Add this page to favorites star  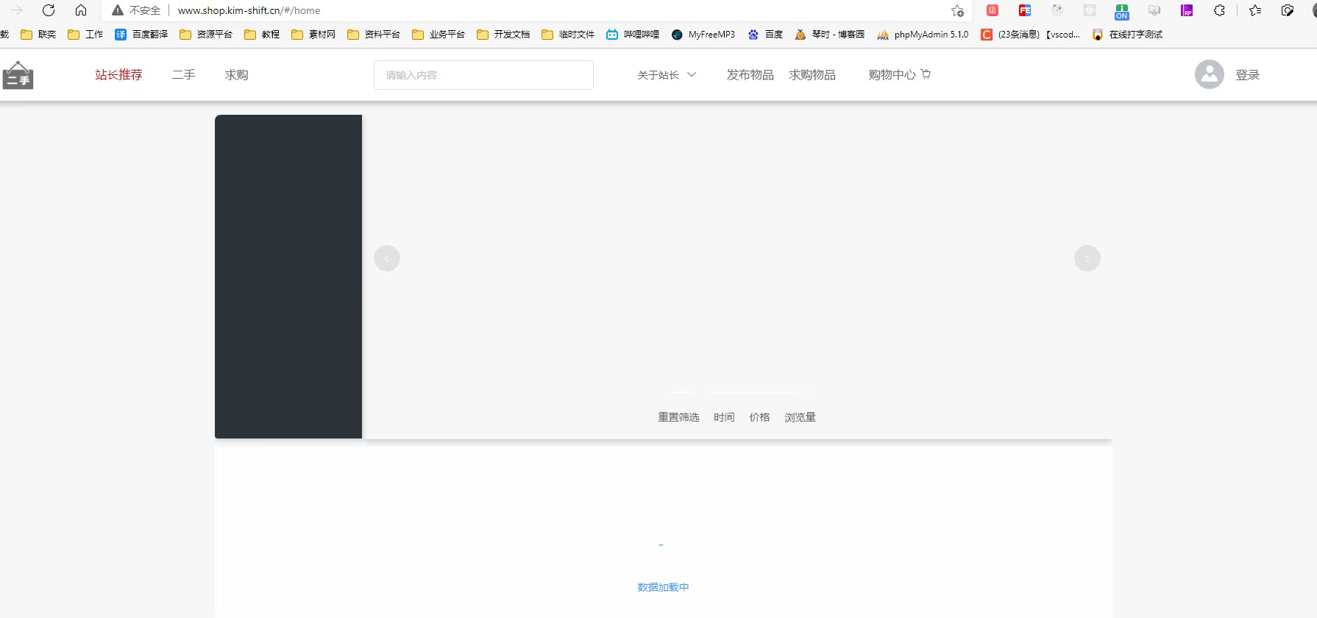[957, 10]
